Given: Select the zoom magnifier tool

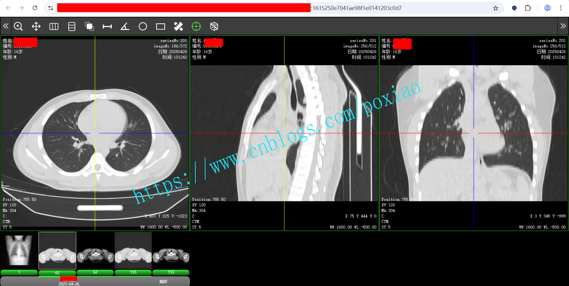Looking at the screenshot, I should tap(18, 27).
